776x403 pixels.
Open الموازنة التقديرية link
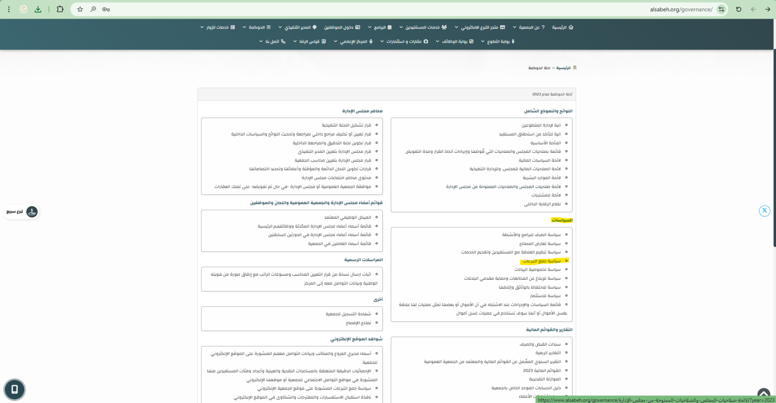pos(545,379)
